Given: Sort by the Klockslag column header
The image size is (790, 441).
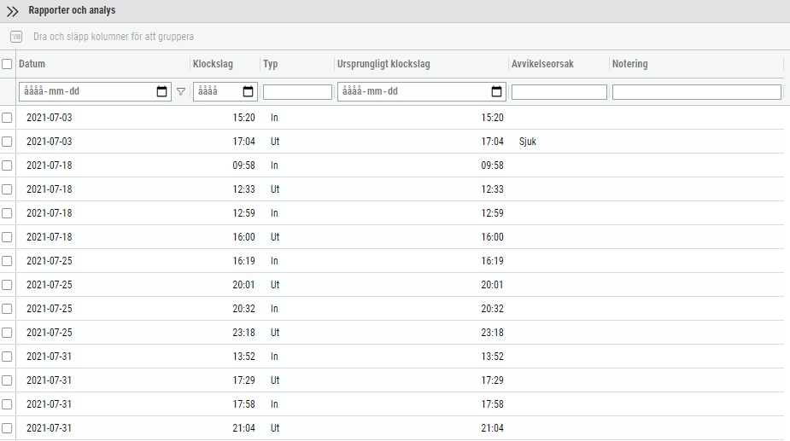Looking at the screenshot, I should [213, 64].
